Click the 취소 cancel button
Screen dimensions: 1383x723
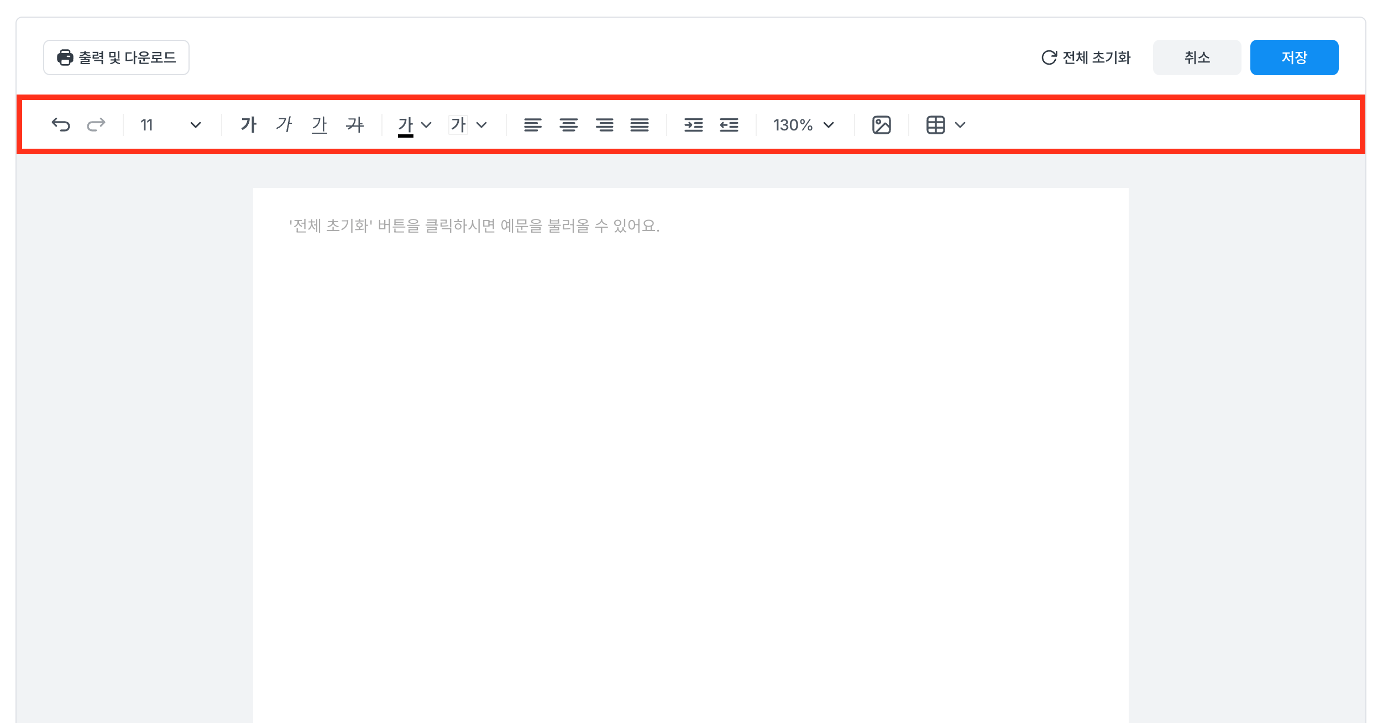point(1197,57)
